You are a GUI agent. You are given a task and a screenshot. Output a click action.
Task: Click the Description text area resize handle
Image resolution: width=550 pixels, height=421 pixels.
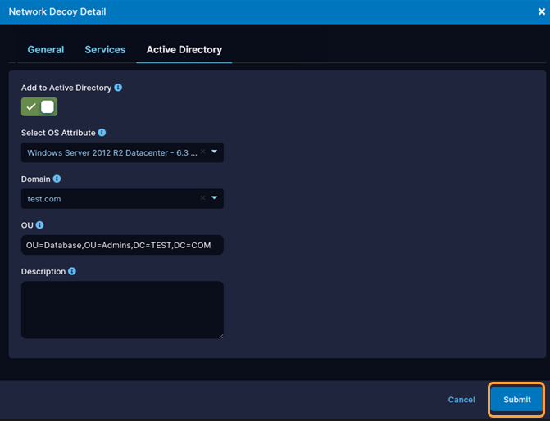pyautogui.click(x=220, y=334)
